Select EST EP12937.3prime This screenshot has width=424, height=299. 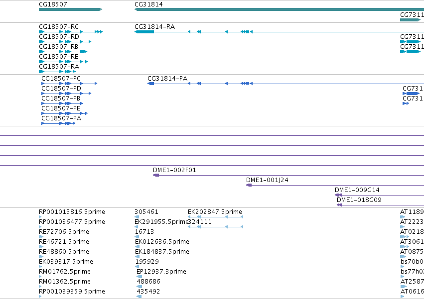coord(161,272)
